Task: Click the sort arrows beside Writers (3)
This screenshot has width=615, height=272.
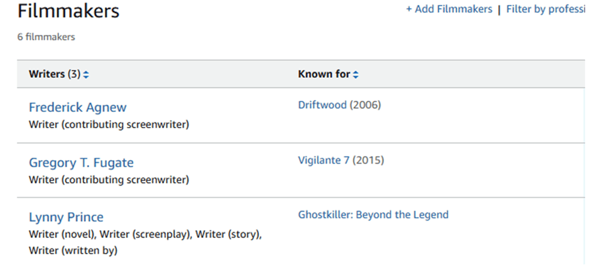Action: pyautogui.click(x=86, y=75)
